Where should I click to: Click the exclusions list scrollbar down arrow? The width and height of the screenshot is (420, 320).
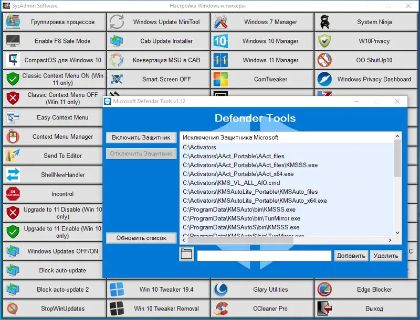(397, 233)
